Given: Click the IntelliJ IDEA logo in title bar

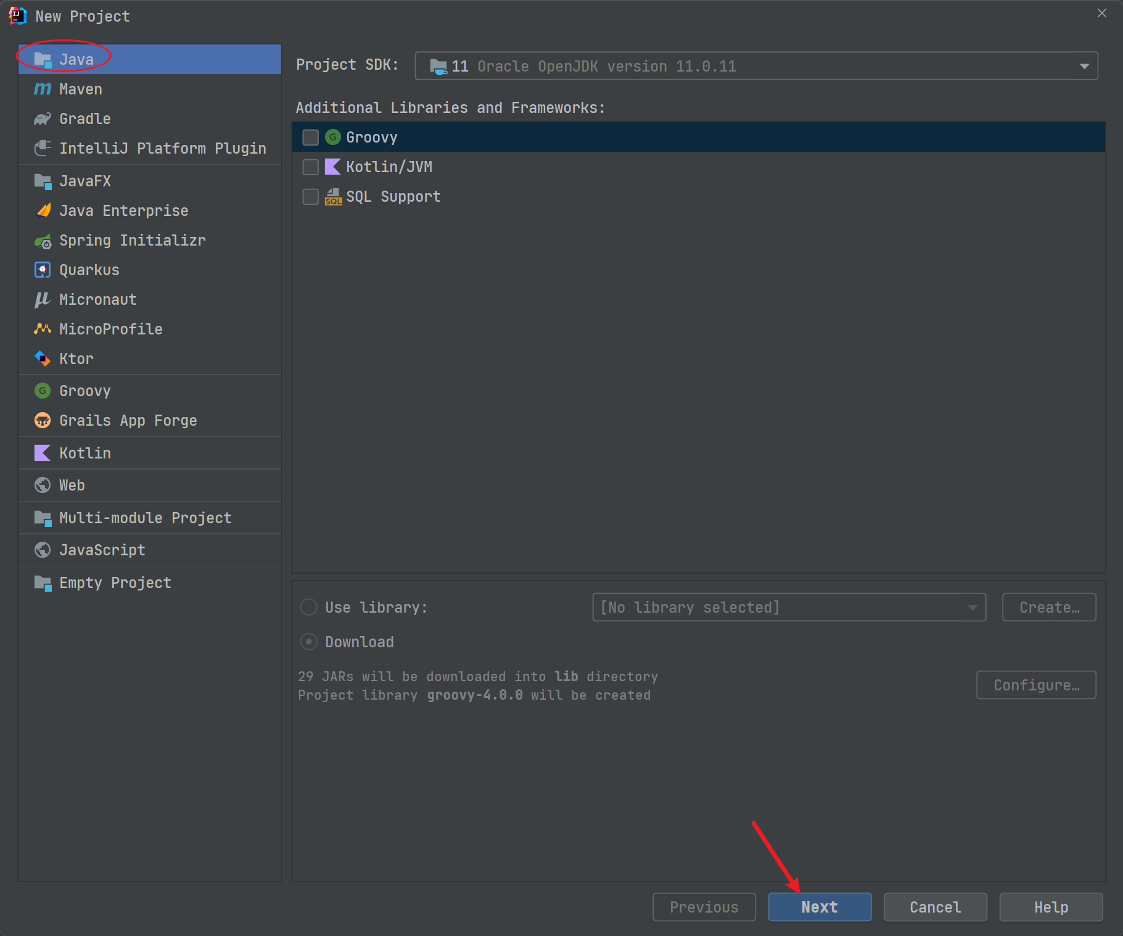Looking at the screenshot, I should tap(18, 15).
